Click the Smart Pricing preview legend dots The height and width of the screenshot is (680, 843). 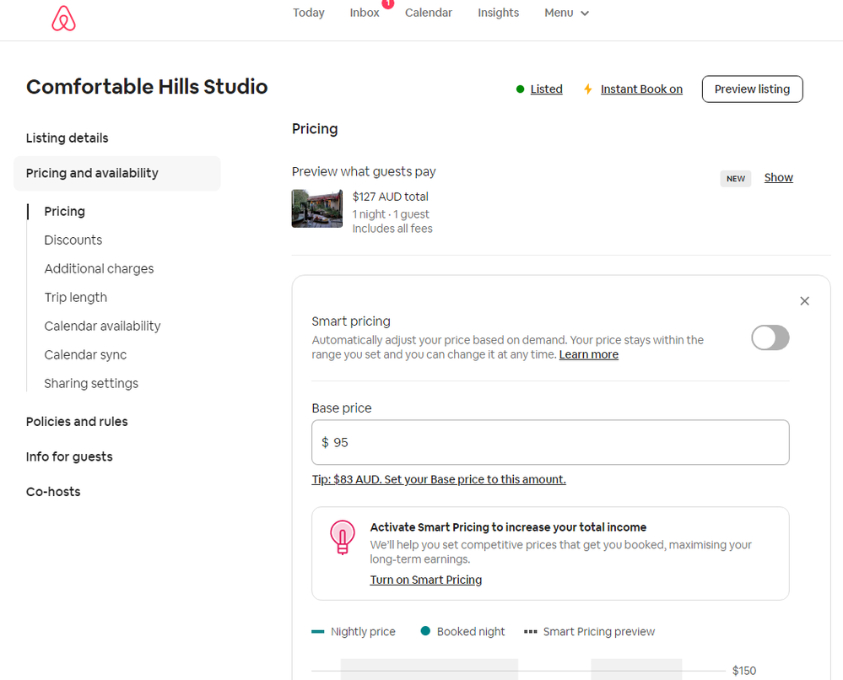530,630
